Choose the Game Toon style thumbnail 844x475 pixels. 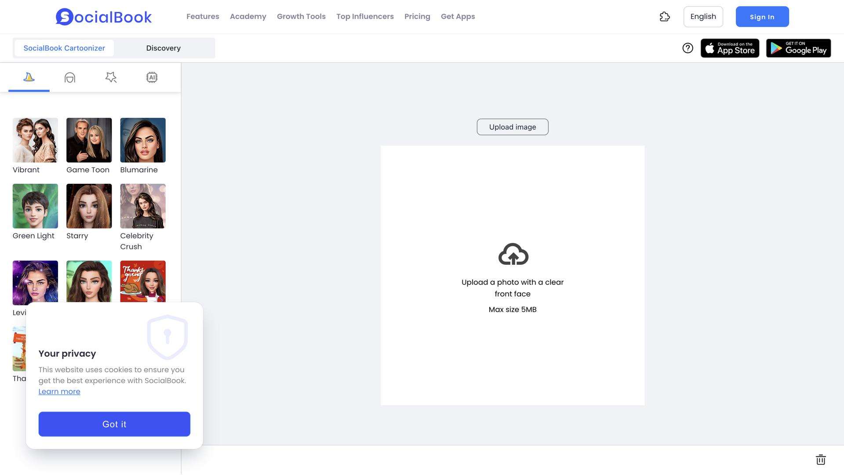tap(89, 140)
